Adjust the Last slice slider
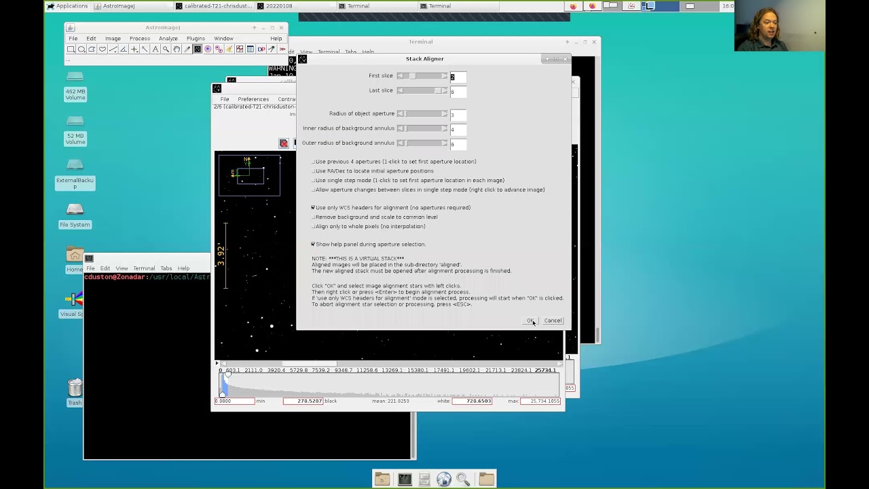Viewport: 869px width, 489px height. click(422, 90)
